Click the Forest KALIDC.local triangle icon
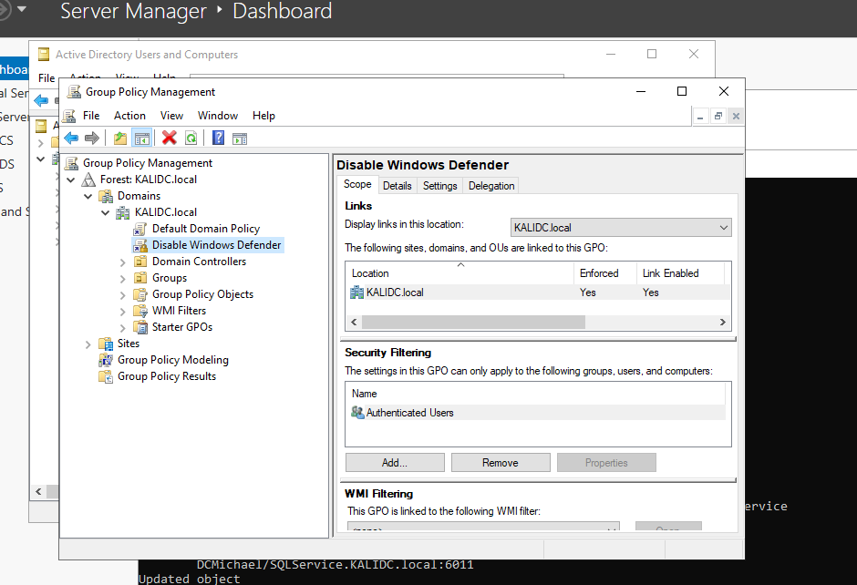Image resolution: width=857 pixels, height=585 pixels. coord(88,180)
